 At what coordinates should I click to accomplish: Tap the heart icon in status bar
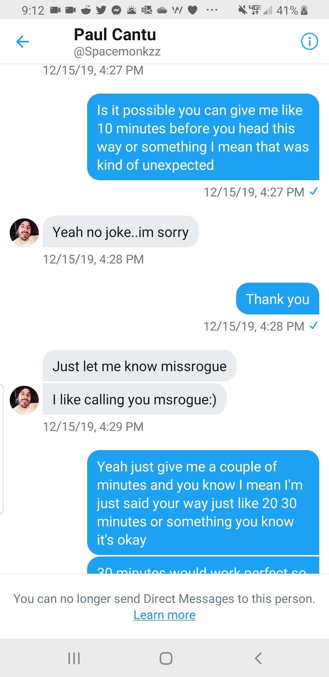point(192,10)
